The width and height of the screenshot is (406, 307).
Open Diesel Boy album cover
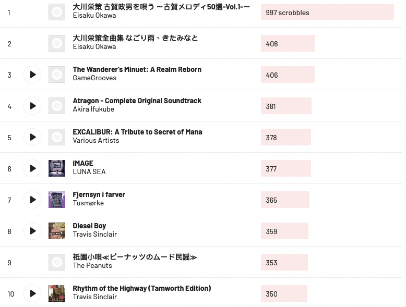coord(57,231)
